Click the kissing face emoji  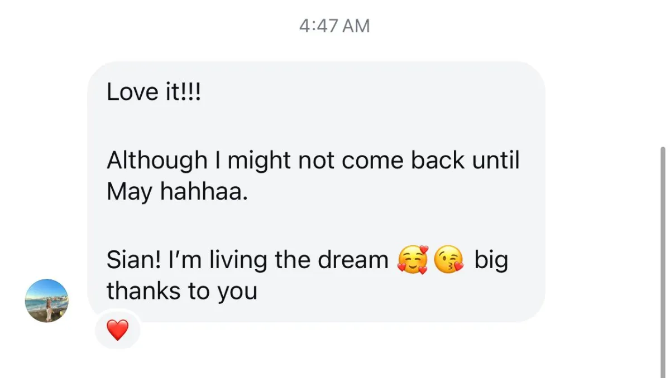(449, 260)
